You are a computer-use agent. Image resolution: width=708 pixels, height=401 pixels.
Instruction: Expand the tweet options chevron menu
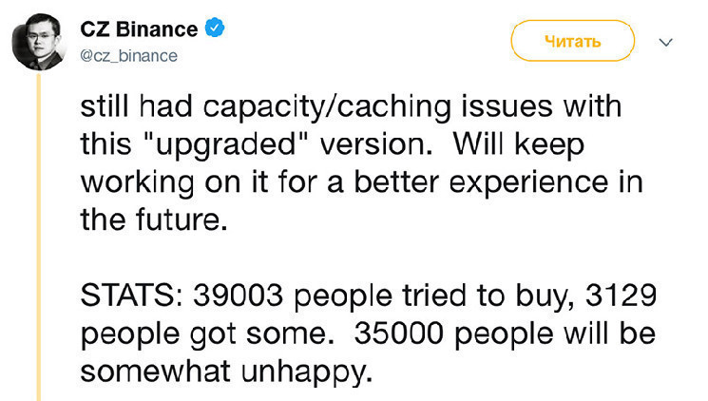665,43
